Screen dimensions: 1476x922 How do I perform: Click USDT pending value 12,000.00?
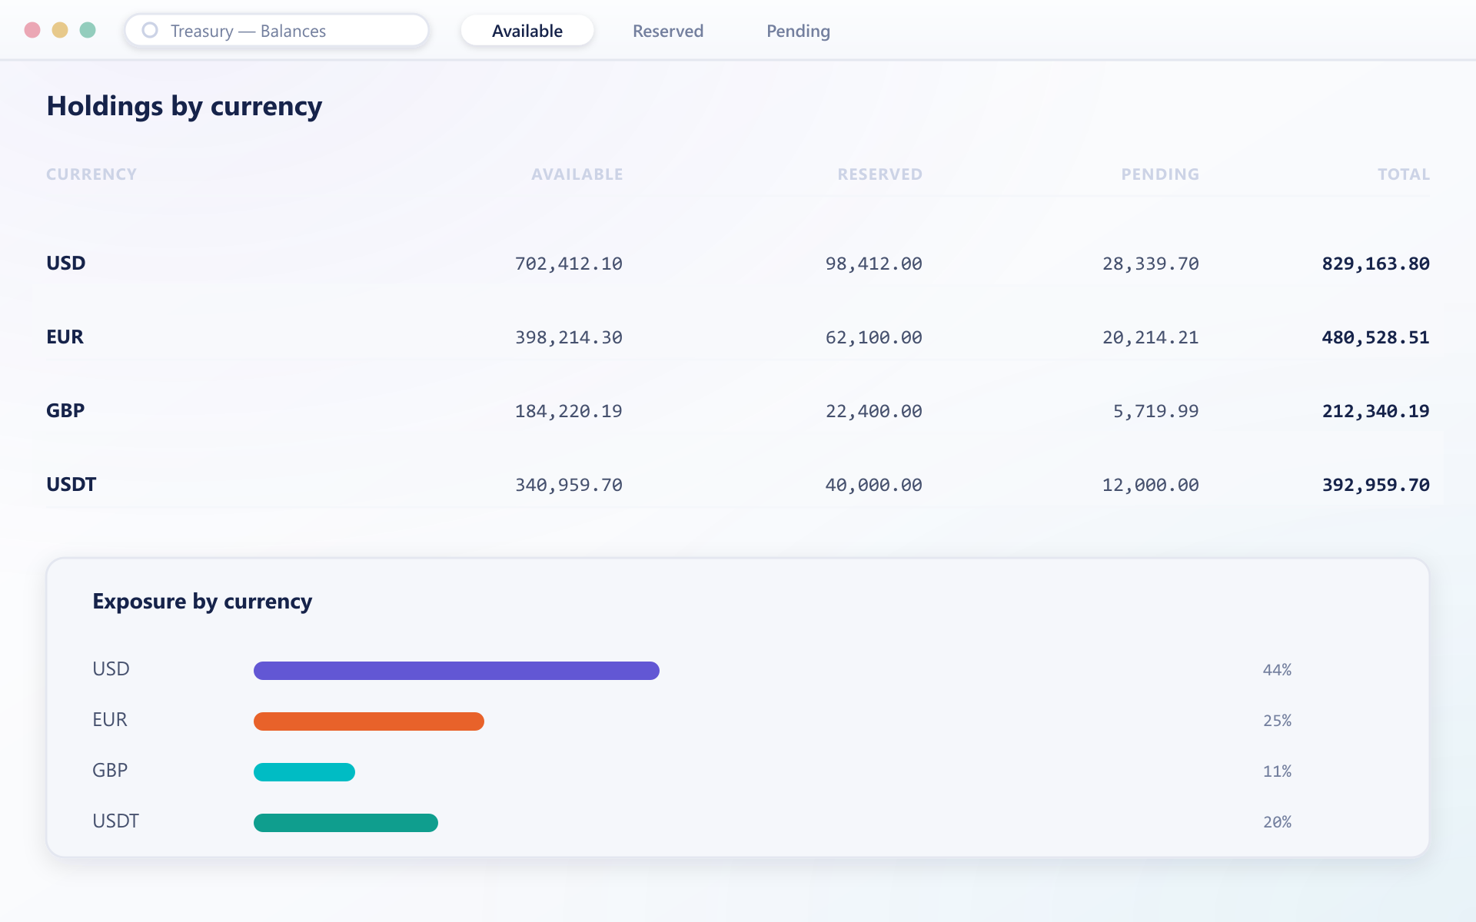[1151, 485]
